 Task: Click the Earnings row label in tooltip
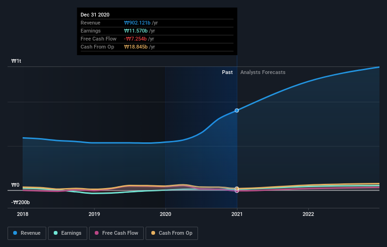tap(91, 31)
